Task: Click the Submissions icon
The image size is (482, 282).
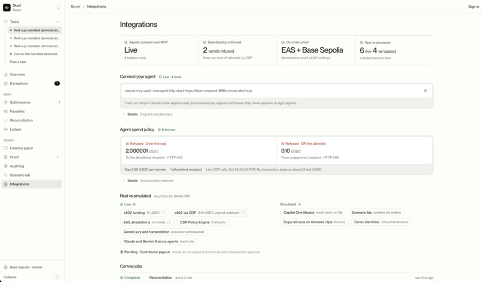Action: click(5, 102)
